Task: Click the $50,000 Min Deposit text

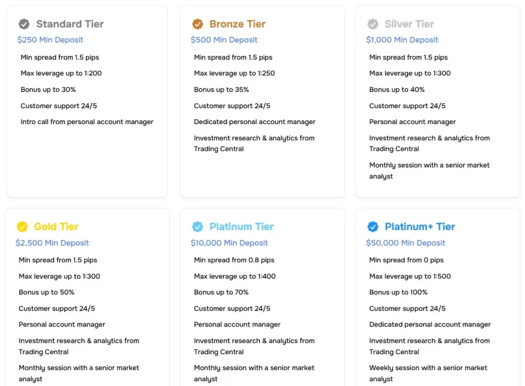Action: click(406, 243)
